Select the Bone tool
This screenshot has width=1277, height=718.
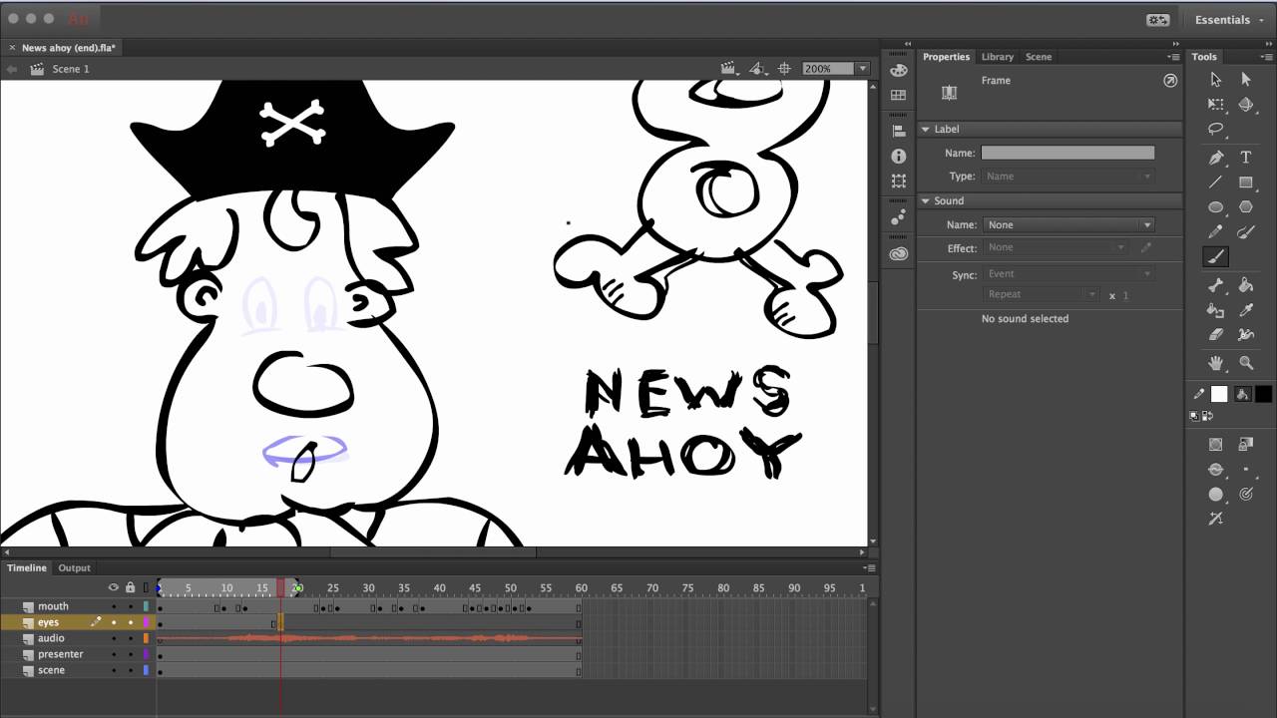pyautogui.click(x=1216, y=285)
